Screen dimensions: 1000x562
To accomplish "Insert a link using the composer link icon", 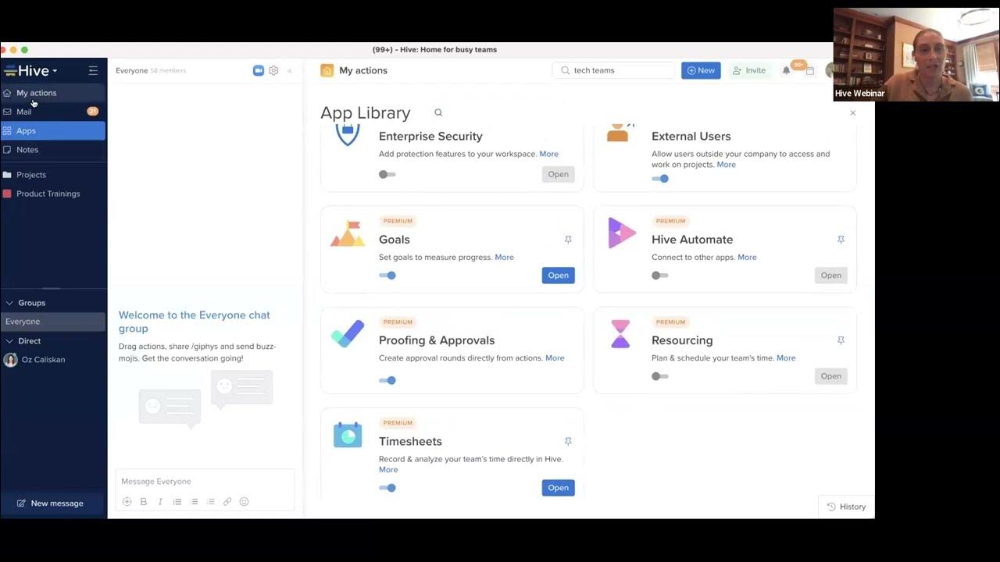I will pos(227,501).
